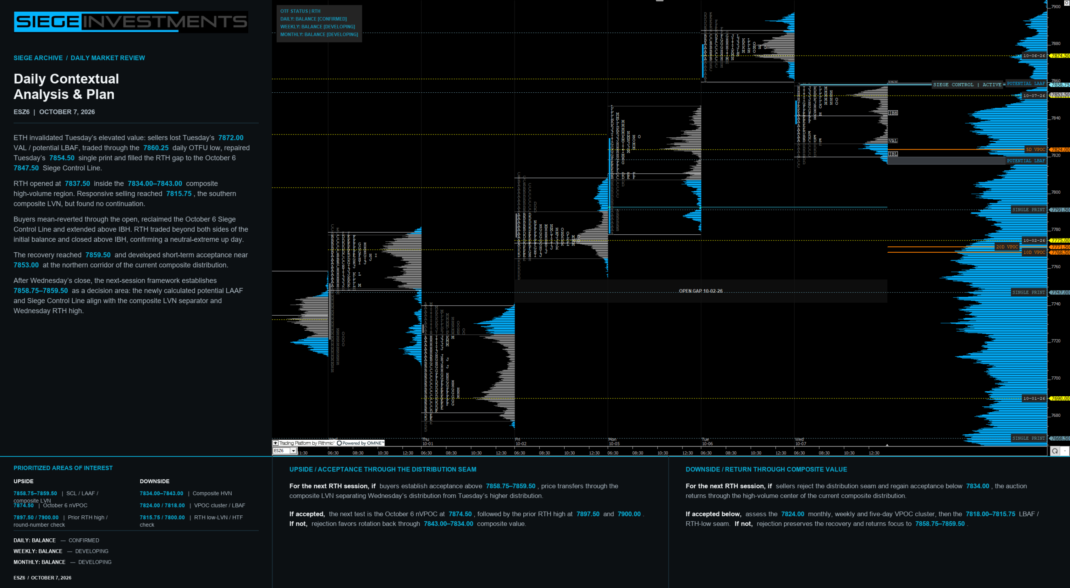
Task: Click the '10-06-26' date label
Action: [1034, 56]
